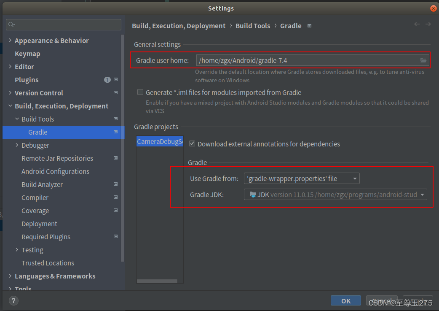Image resolution: width=439 pixels, height=311 pixels.
Task: Open the Use Gradle from dropdown
Action: click(x=302, y=178)
